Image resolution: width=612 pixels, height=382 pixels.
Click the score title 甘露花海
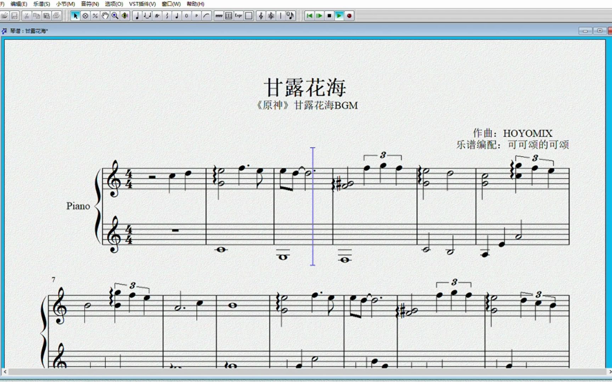305,87
